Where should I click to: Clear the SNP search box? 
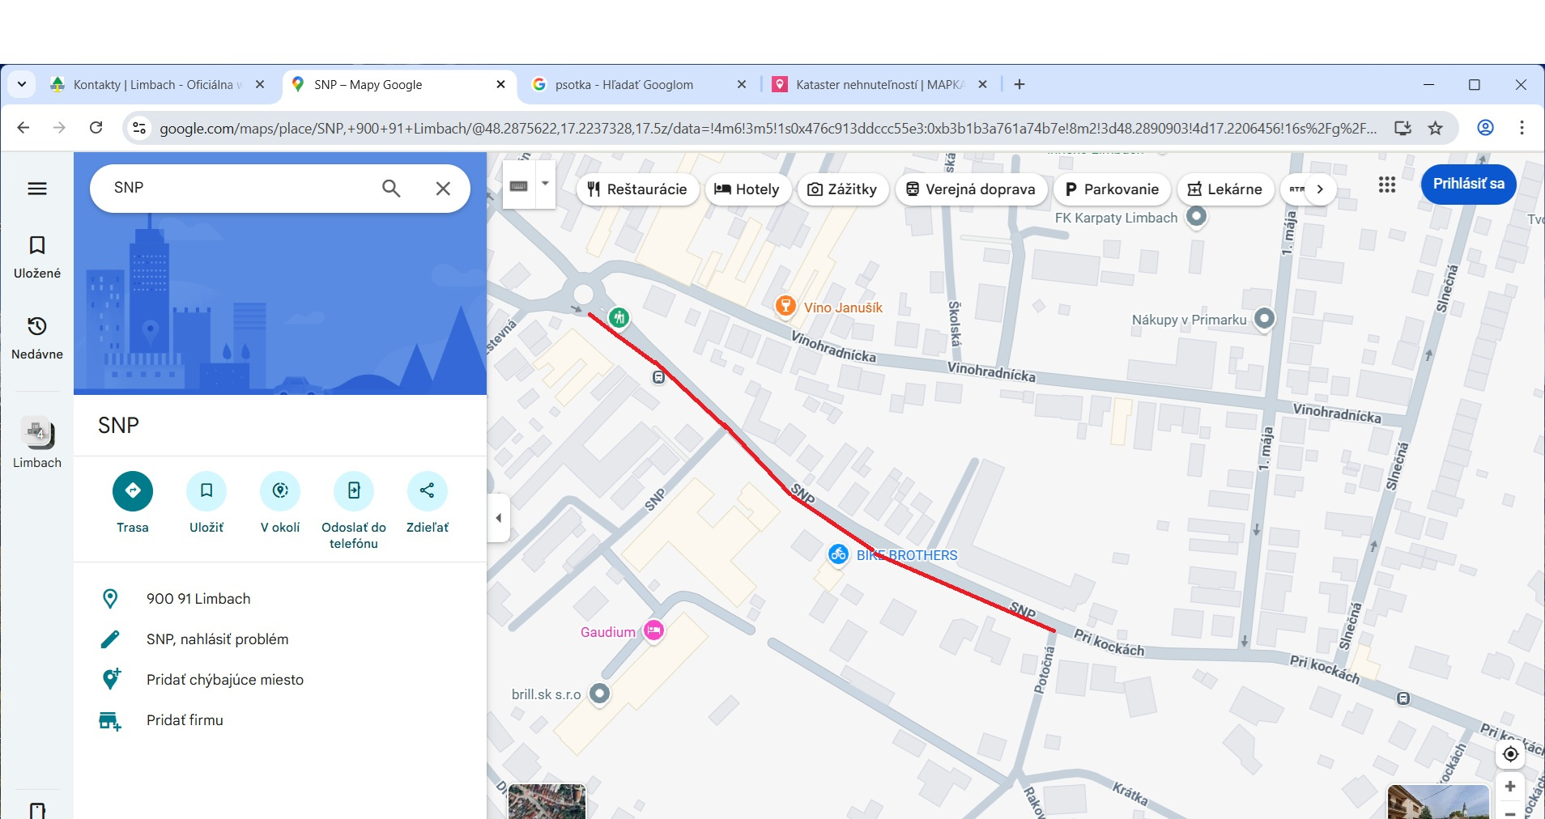coord(443,189)
